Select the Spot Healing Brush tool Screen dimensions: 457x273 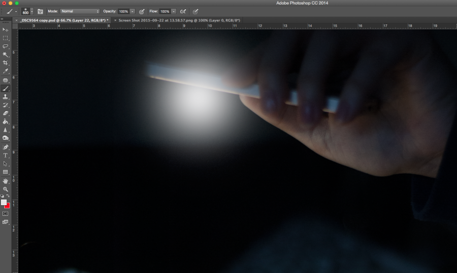[x=5, y=80]
